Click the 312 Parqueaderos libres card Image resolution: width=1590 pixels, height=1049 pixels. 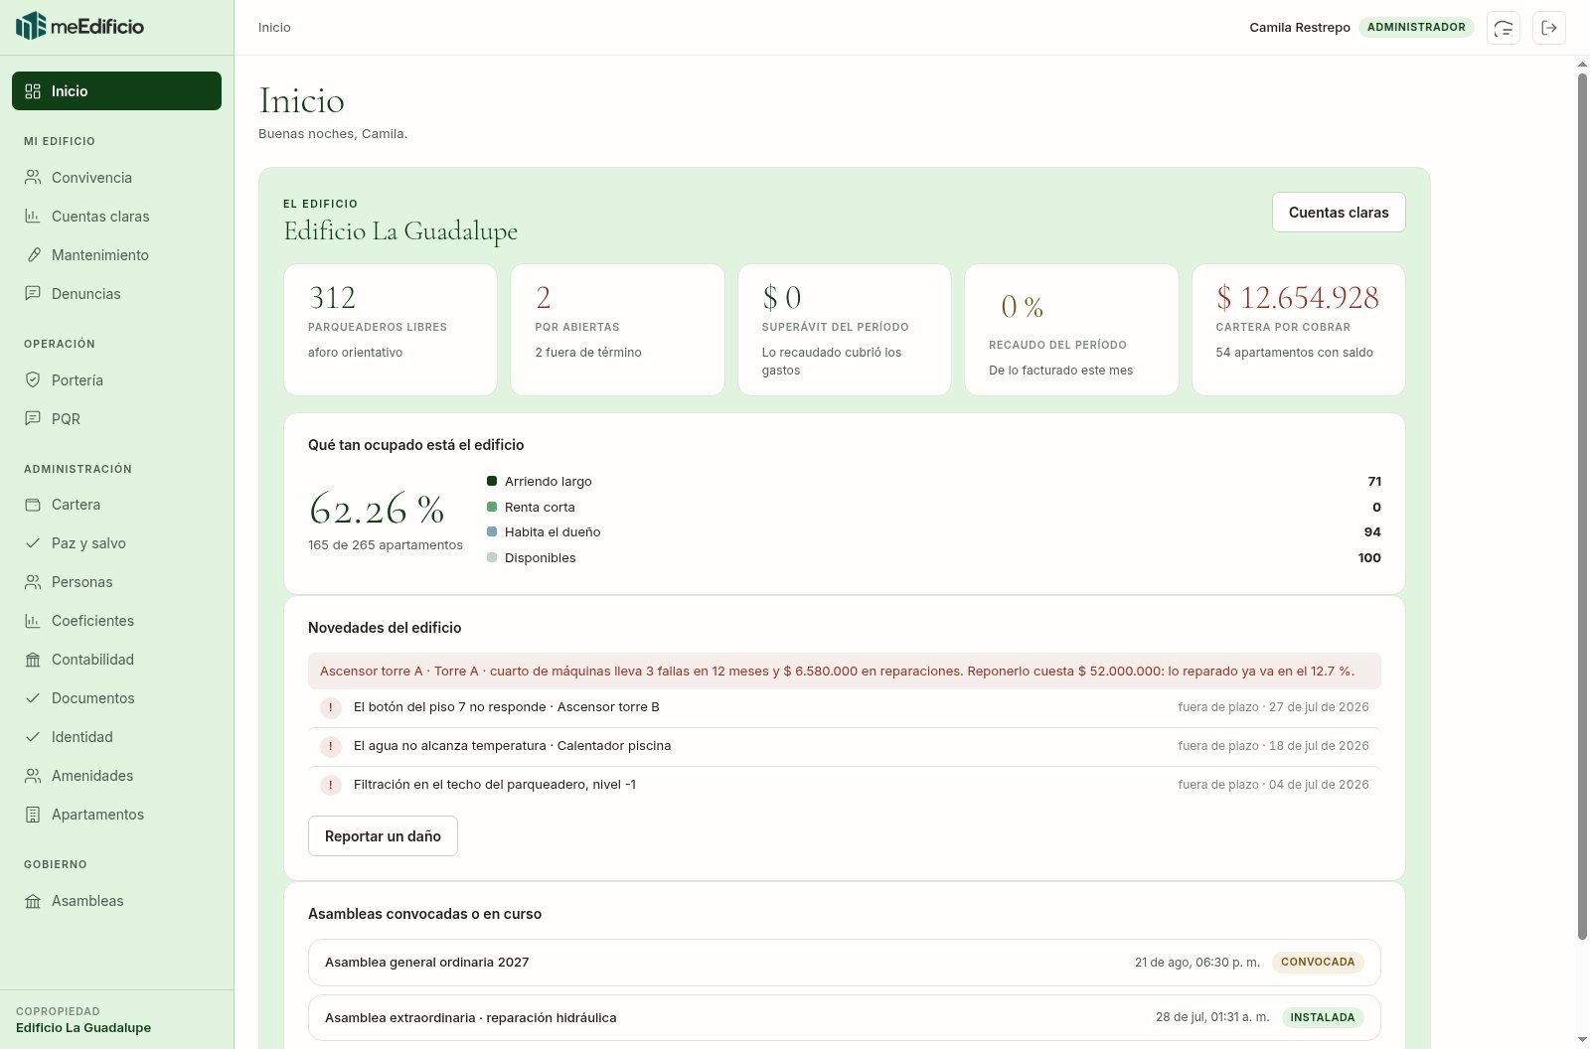pyautogui.click(x=391, y=330)
